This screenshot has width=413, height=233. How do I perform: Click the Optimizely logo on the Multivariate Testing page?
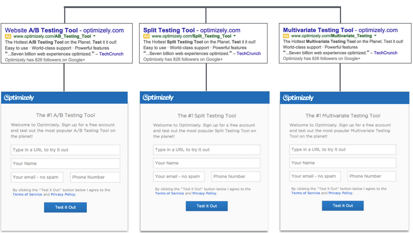tap(298, 98)
